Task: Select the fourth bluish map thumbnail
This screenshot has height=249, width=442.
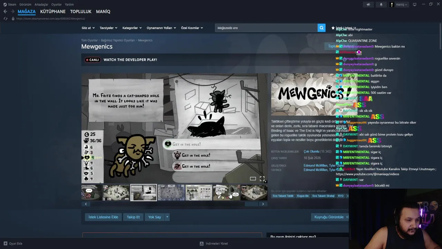Action: (x=171, y=193)
